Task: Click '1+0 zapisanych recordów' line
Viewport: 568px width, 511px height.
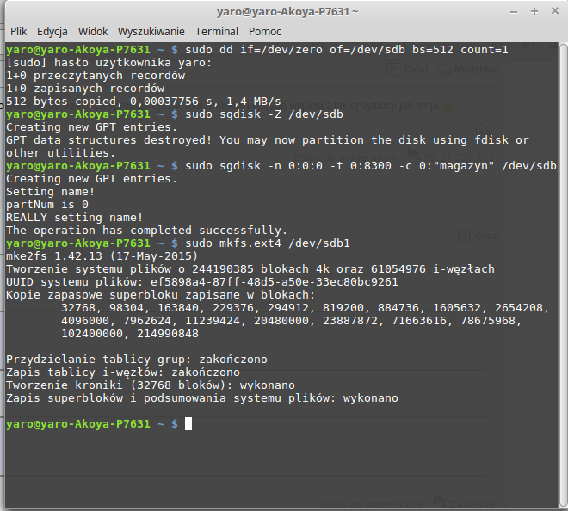Action: pyautogui.click(x=85, y=89)
